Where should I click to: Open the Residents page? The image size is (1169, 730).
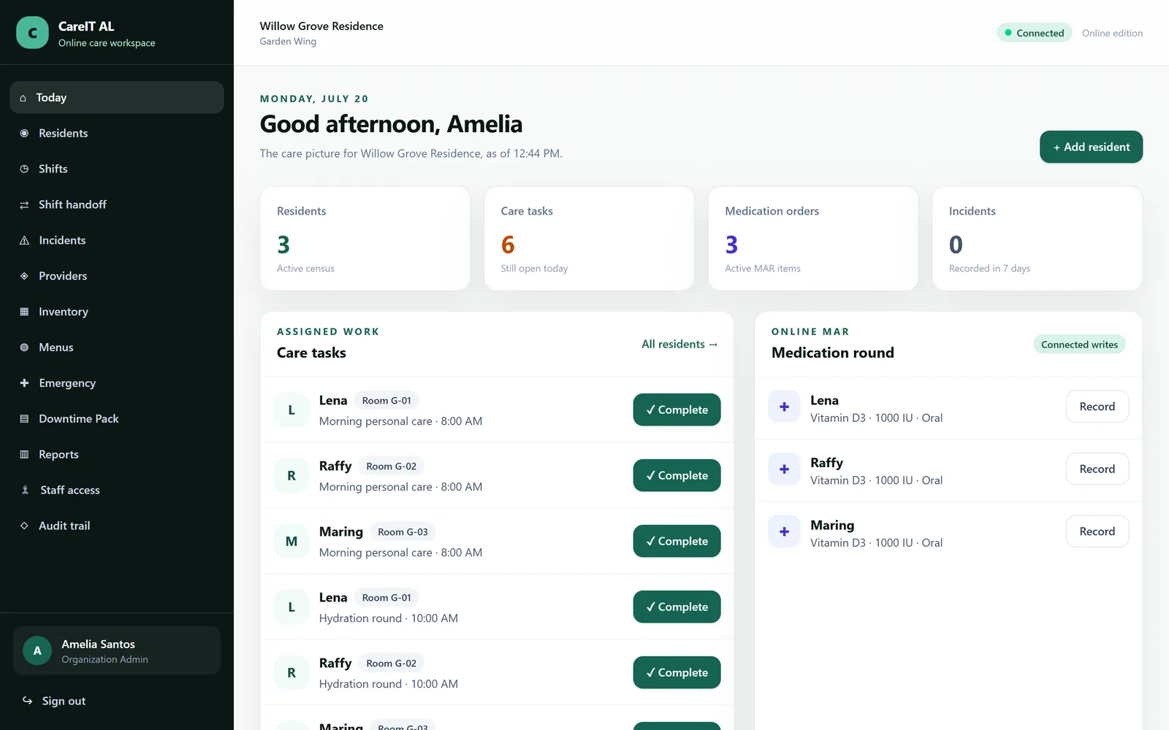pos(117,134)
